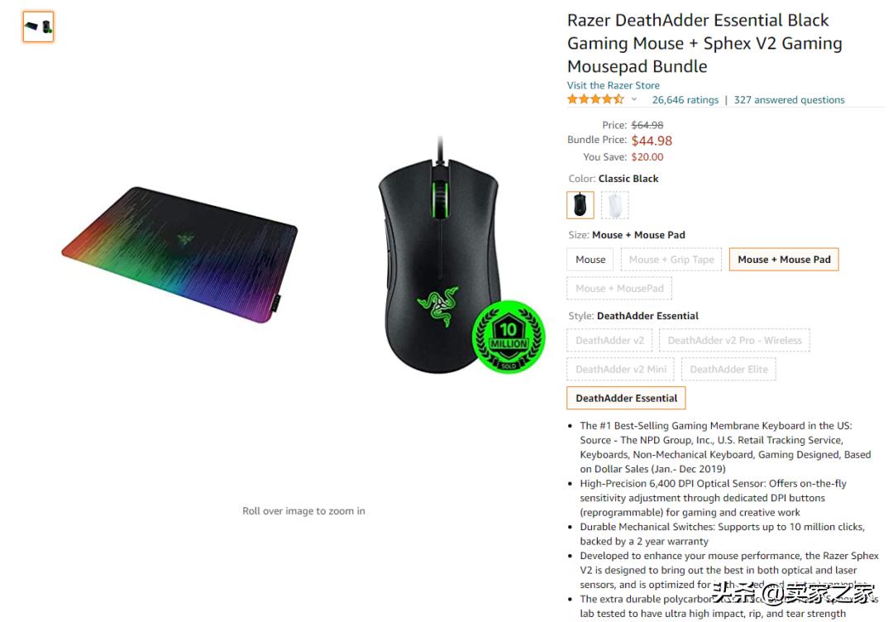Select the Mouse size option
Viewport: 893px width, 622px height.
[x=590, y=259]
